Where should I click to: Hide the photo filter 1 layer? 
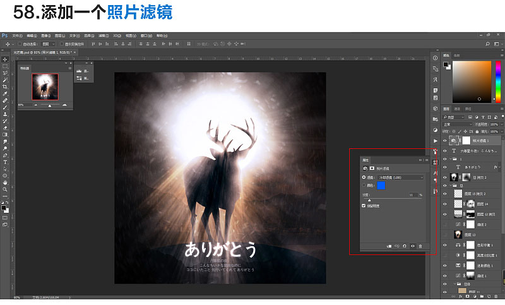[445, 141]
